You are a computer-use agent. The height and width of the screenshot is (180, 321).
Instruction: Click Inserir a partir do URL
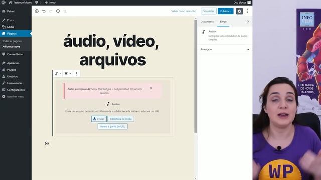pyautogui.click(x=112, y=126)
